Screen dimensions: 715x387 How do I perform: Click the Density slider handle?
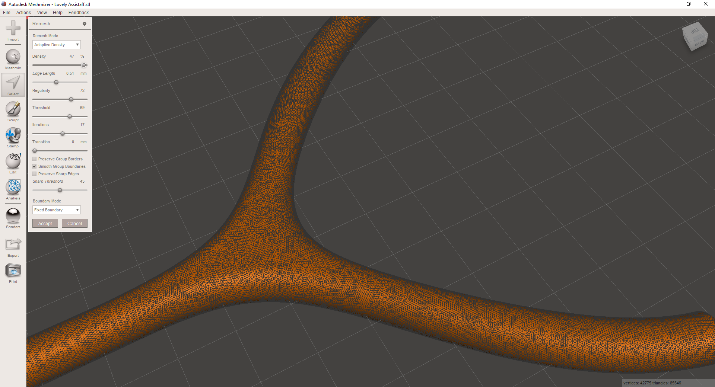[x=84, y=65]
